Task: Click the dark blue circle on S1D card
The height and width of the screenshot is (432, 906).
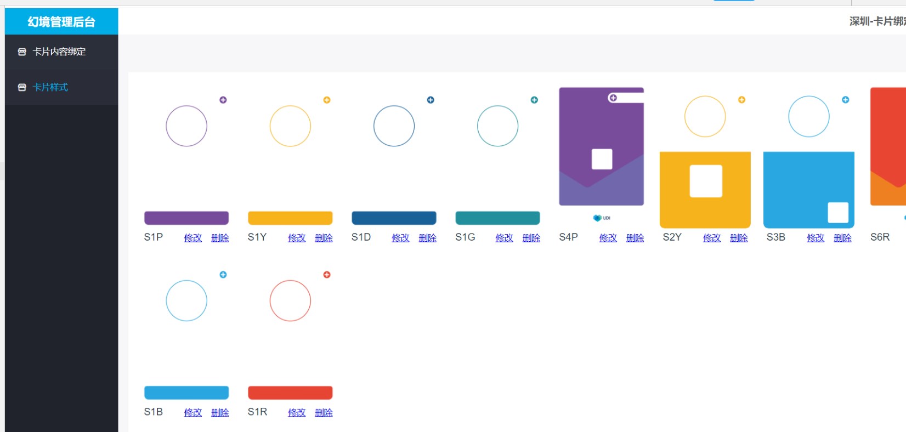Action: coord(394,126)
